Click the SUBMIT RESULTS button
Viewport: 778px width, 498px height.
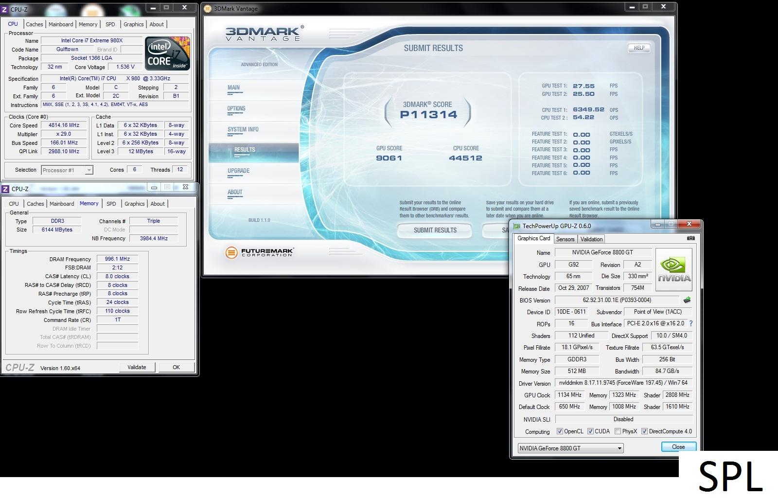click(x=435, y=231)
